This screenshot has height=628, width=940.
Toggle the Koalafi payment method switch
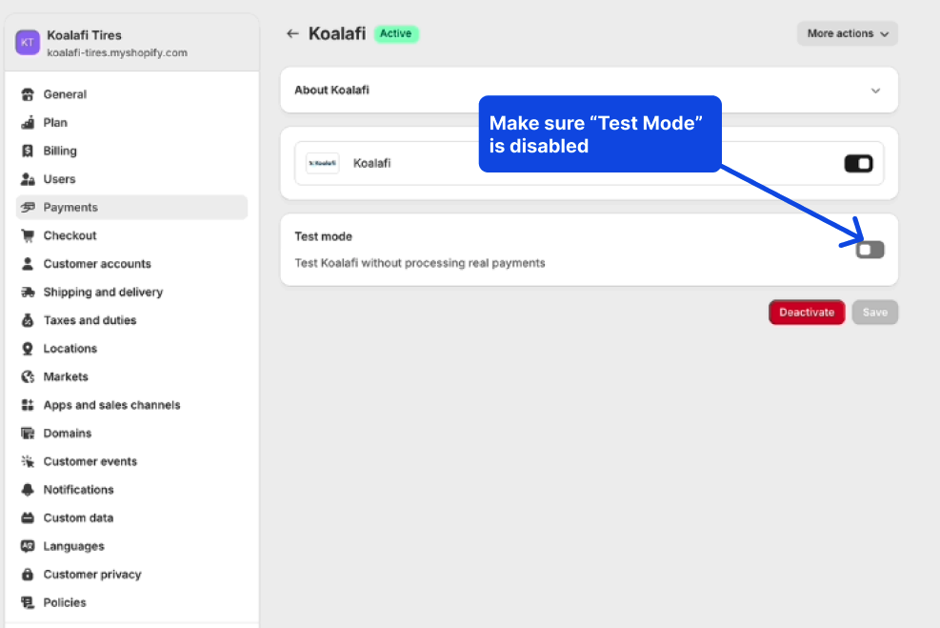(858, 163)
